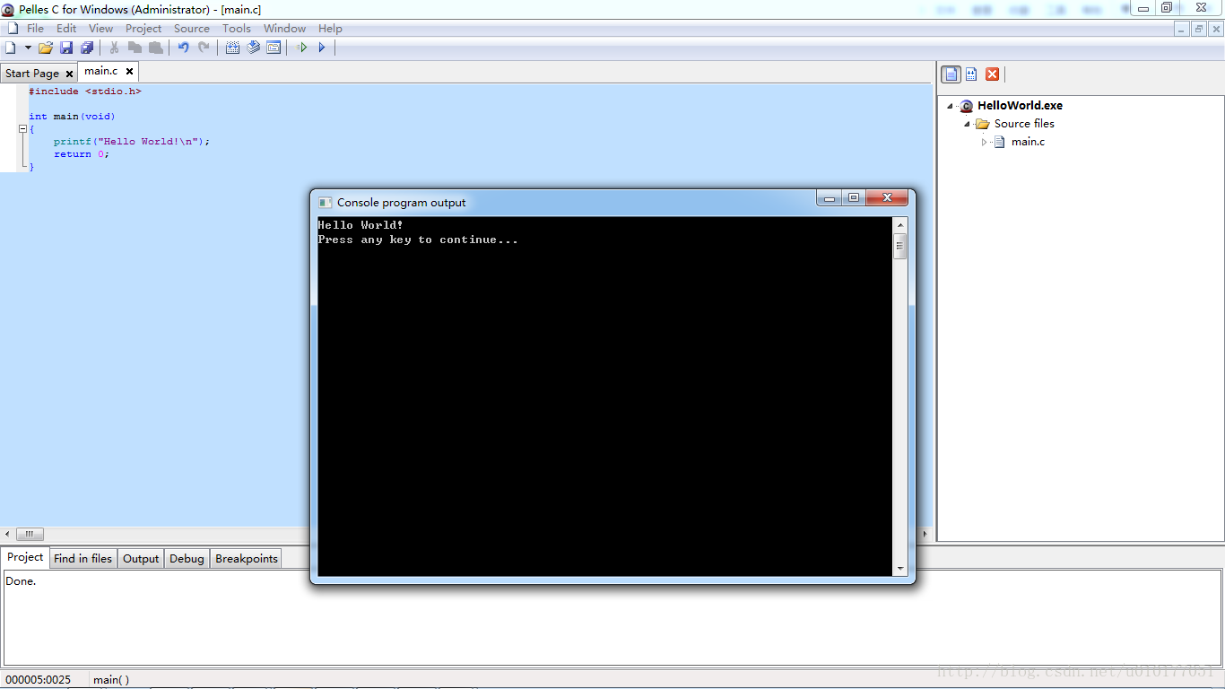Open the Help menu
The image size is (1225, 689).
tap(330, 29)
